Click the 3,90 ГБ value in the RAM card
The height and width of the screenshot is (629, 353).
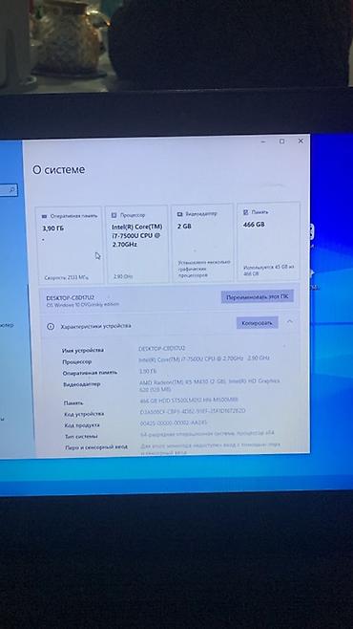point(53,228)
